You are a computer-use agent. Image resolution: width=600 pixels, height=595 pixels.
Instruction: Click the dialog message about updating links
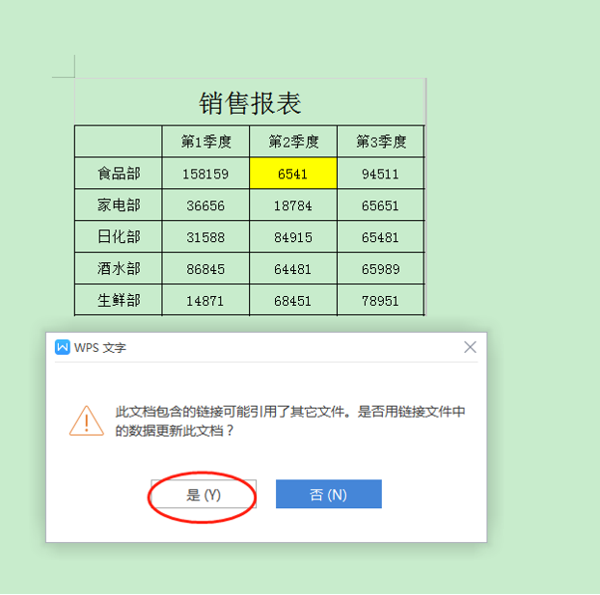[290, 421]
